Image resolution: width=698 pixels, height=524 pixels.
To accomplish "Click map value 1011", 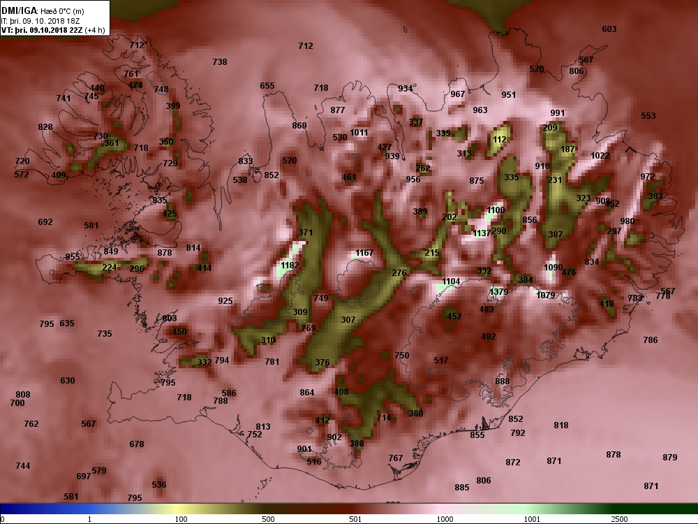I will click(x=359, y=132).
